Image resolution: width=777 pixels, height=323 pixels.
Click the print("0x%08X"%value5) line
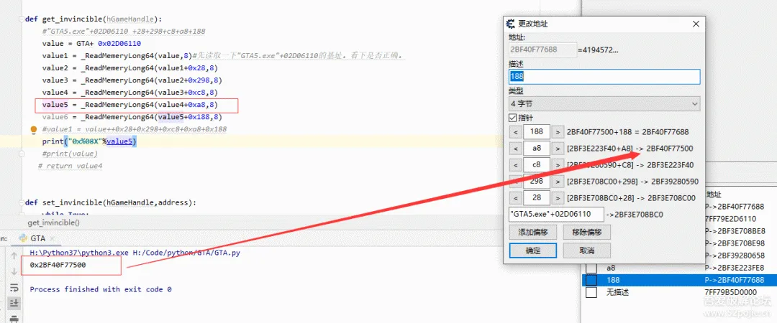[x=89, y=141]
